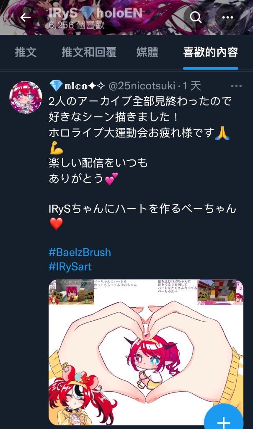Open the profile three-dot overflow menu

227,18
